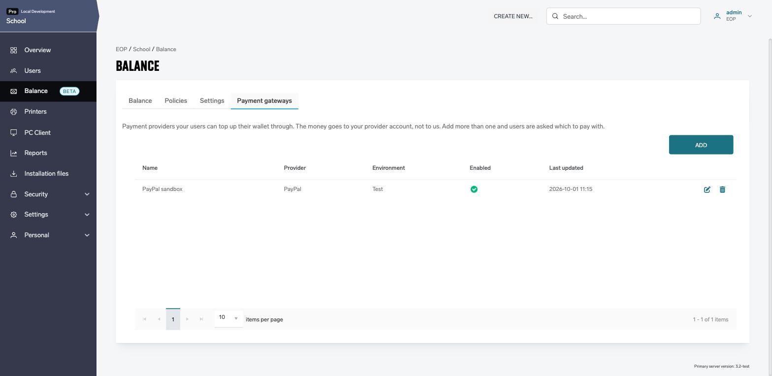Open the items per page dropdown
The height and width of the screenshot is (376, 772).
(228, 318)
